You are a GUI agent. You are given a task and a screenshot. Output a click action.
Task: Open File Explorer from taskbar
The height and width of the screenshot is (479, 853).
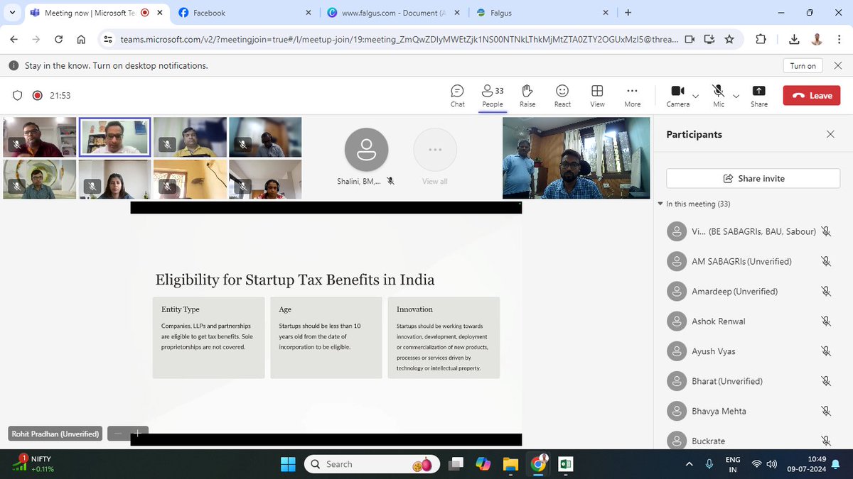(x=510, y=464)
